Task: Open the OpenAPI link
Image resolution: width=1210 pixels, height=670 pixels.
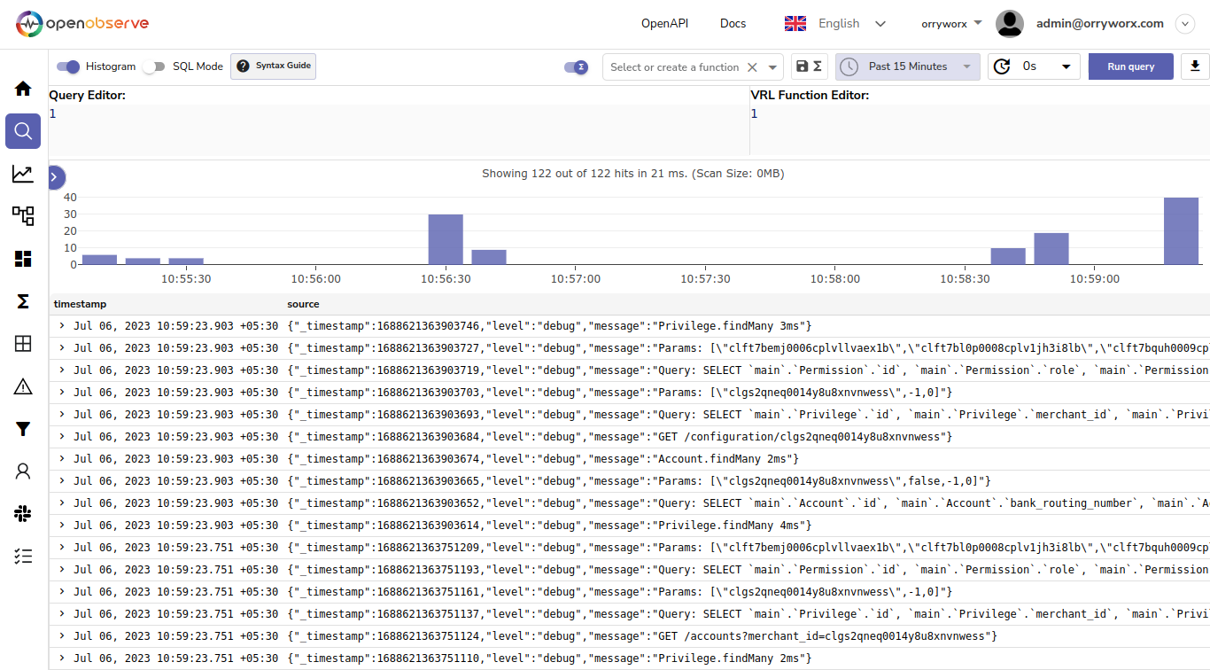Action: [664, 23]
